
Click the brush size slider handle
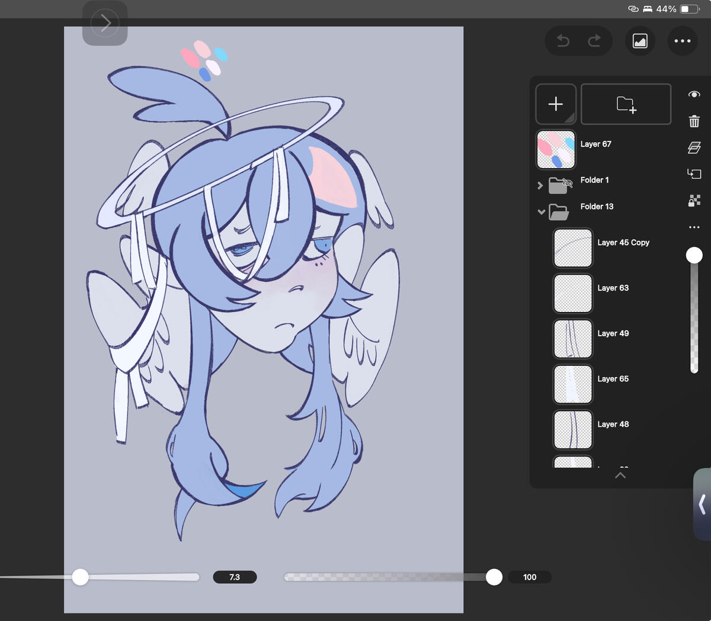point(81,577)
